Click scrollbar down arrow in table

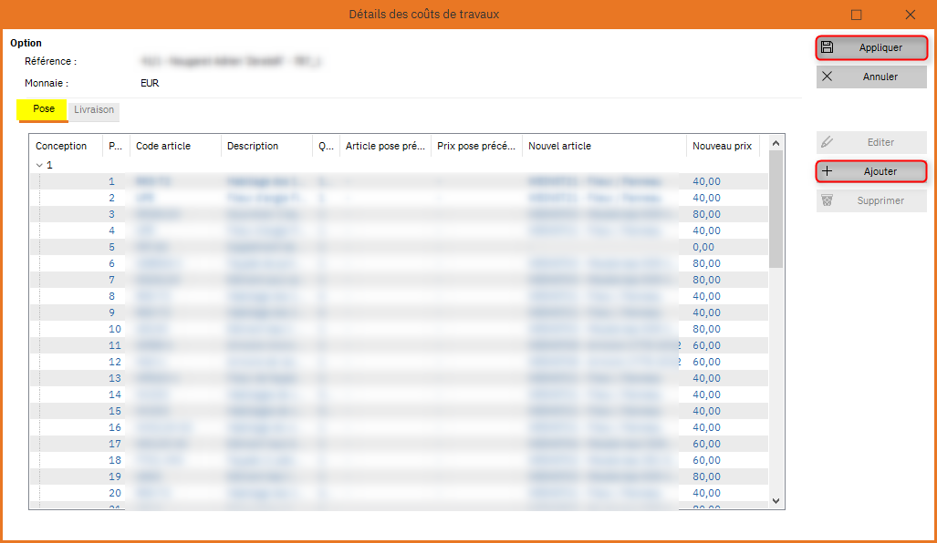tap(776, 501)
